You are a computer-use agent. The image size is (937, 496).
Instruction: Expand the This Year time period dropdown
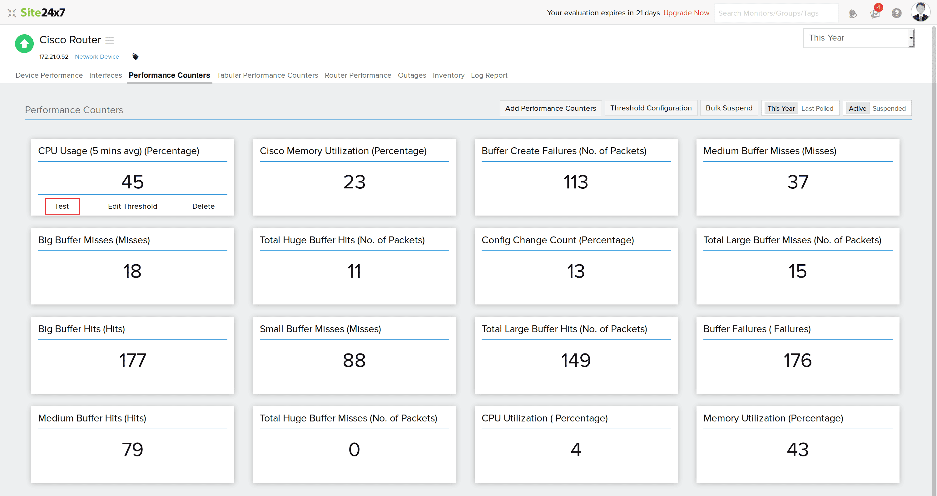point(858,38)
